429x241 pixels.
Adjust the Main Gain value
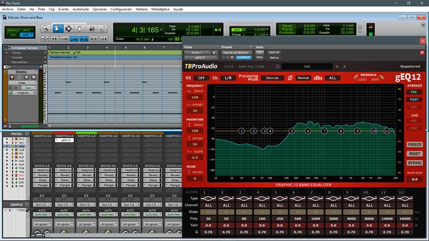415,179
